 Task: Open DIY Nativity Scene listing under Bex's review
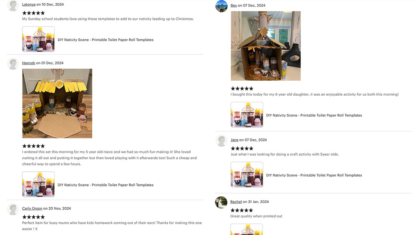pos(314,115)
